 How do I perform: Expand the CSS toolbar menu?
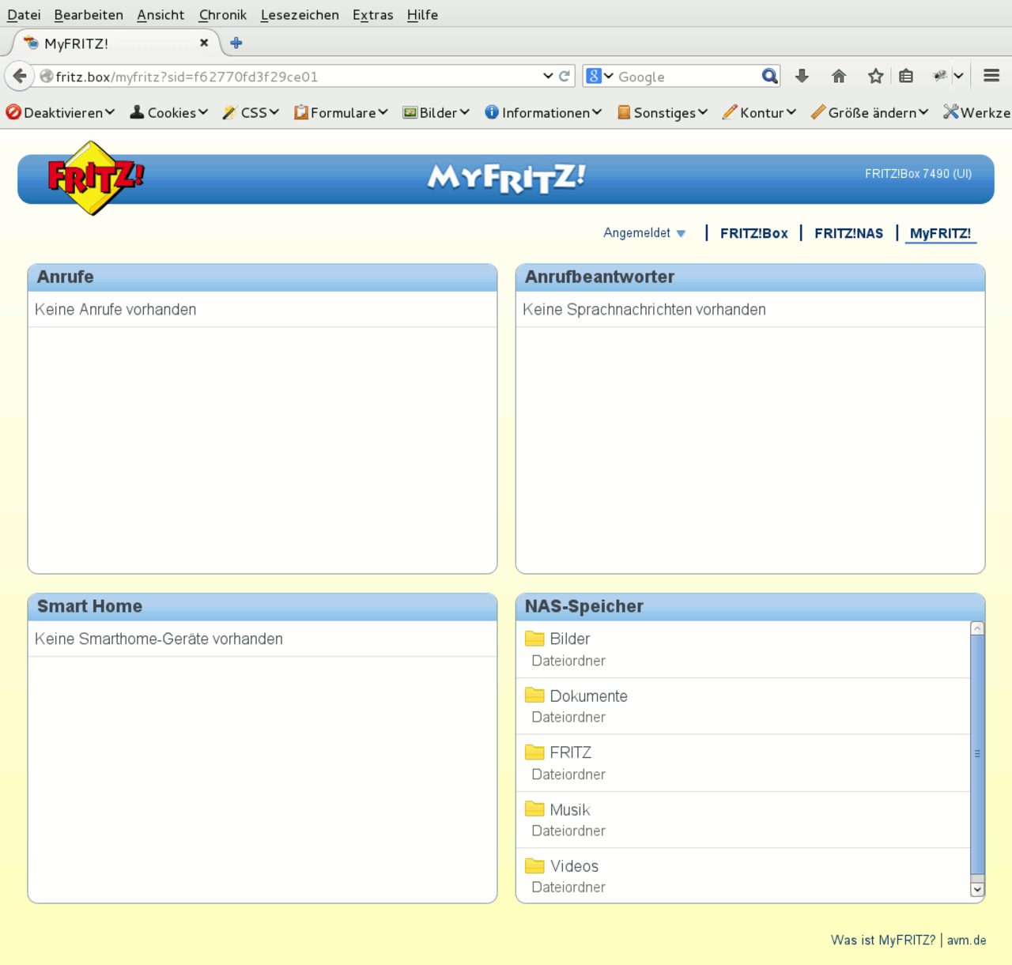click(251, 112)
